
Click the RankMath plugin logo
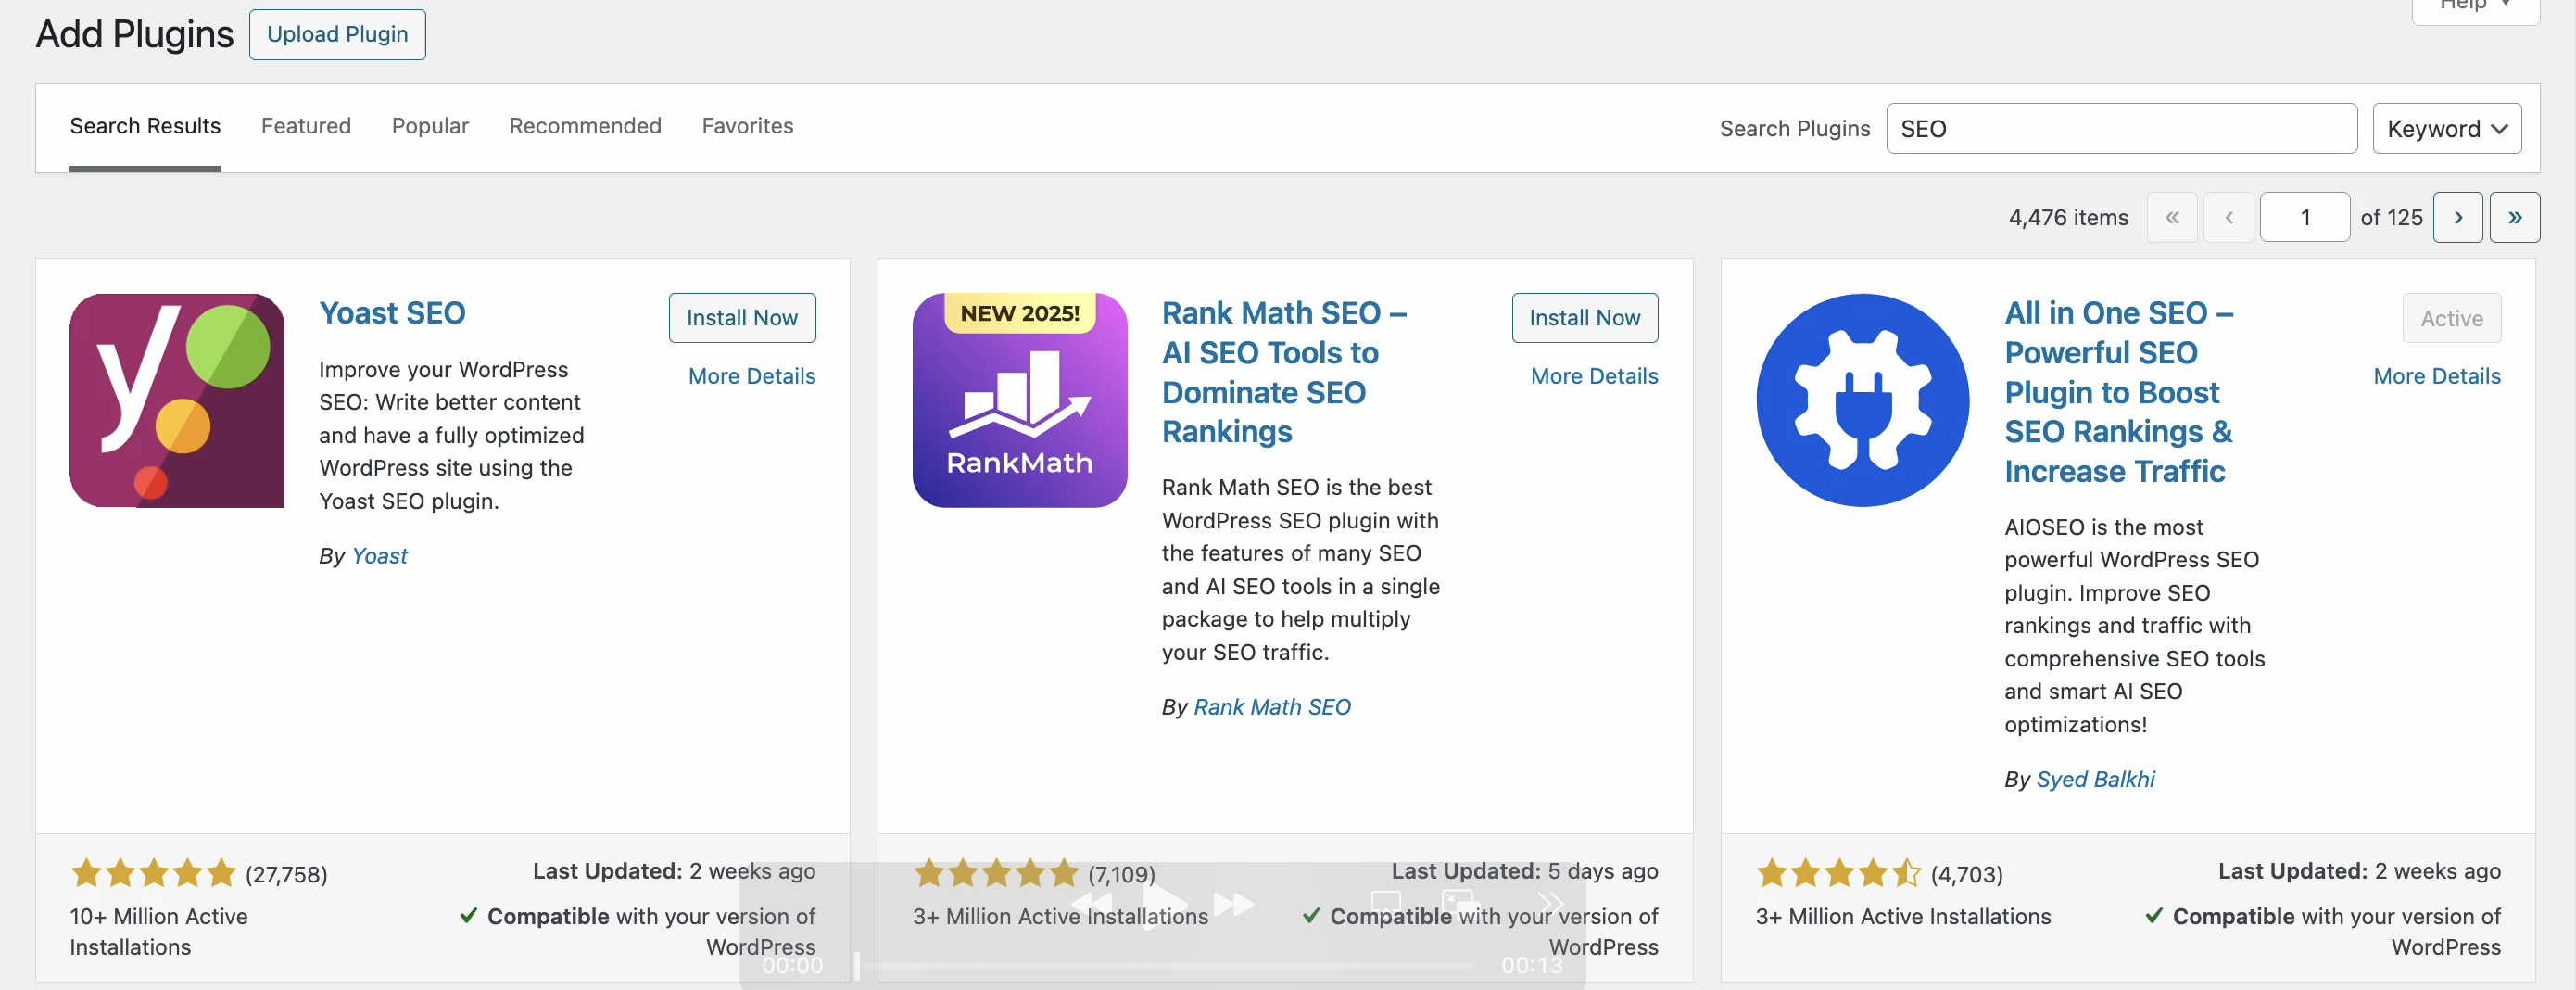pyautogui.click(x=1020, y=400)
